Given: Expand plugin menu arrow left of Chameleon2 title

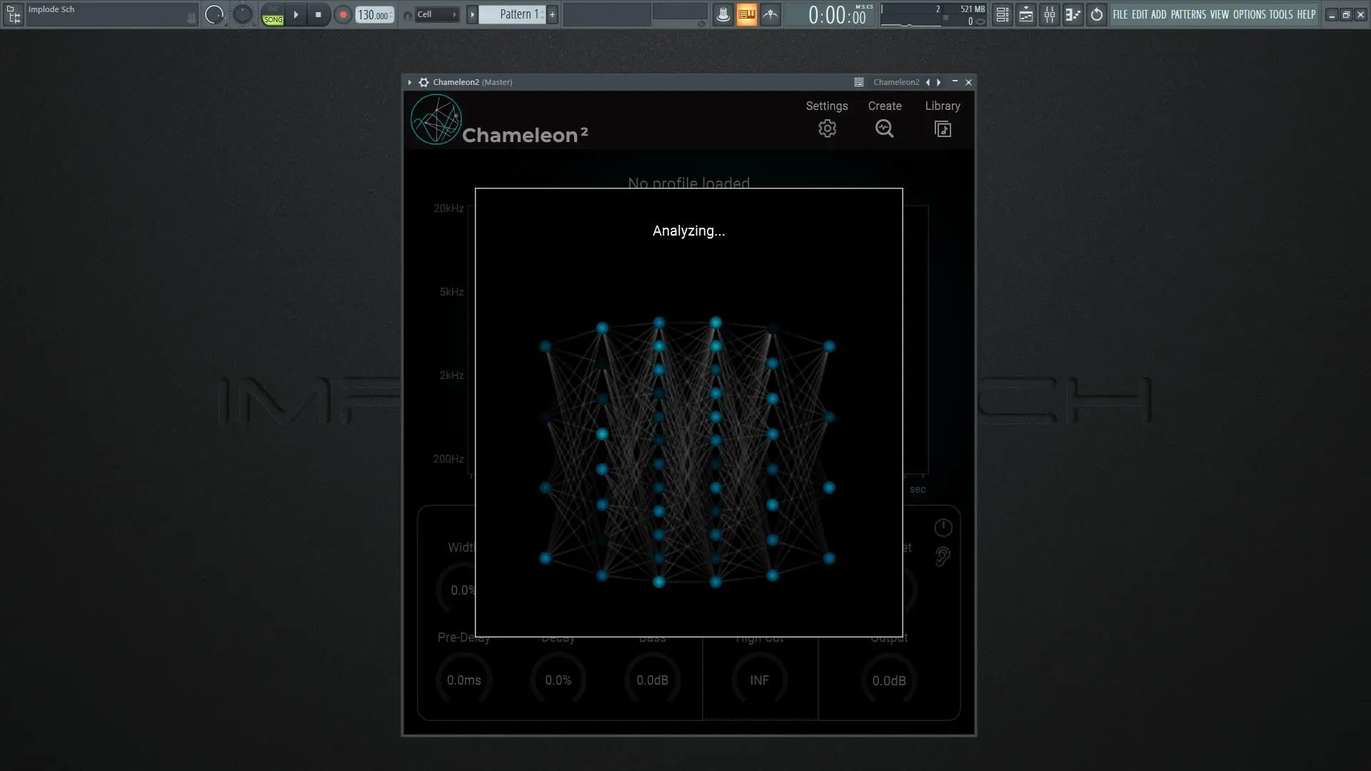Looking at the screenshot, I should click(x=410, y=82).
